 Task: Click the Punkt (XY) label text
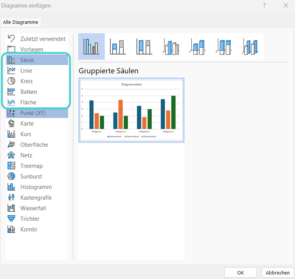pos(33,113)
